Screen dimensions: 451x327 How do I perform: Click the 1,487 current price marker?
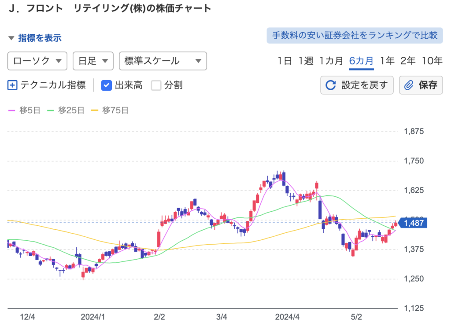point(413,223)
